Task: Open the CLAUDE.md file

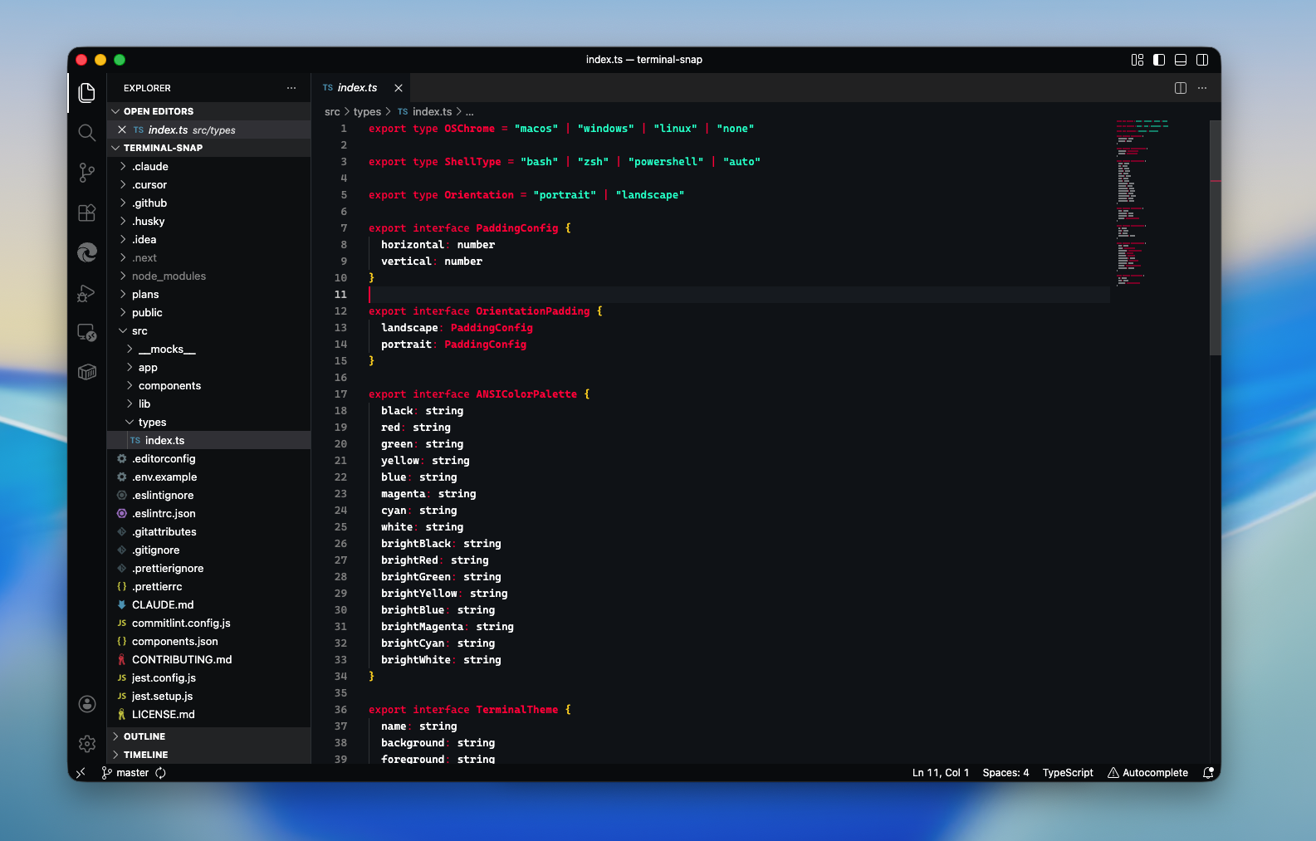Action: (x=209, y=605)
